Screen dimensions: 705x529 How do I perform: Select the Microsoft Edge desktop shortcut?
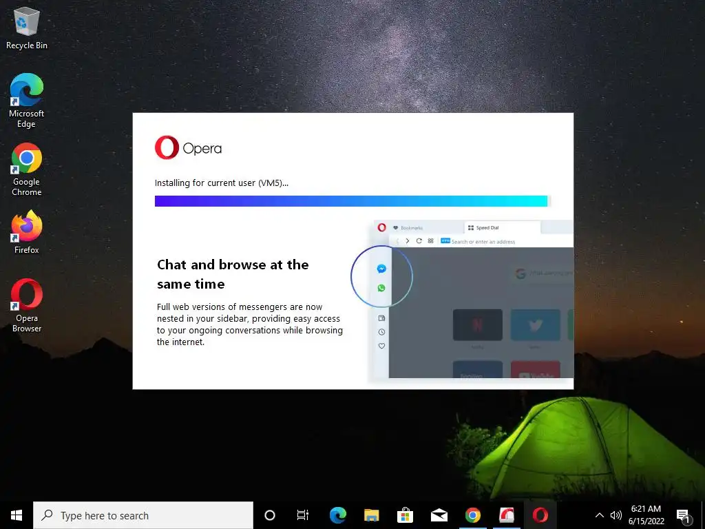27,101
